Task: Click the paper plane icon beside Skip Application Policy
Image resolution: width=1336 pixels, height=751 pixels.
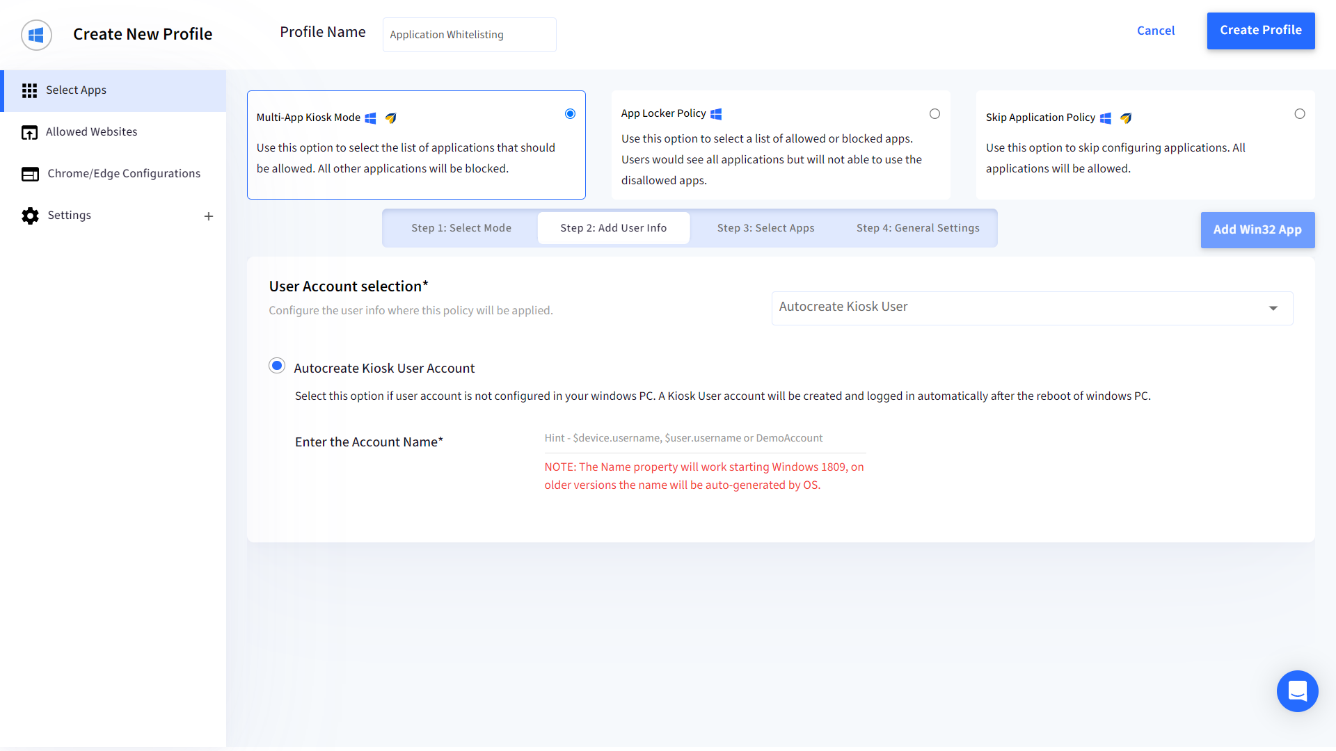Action: (x=1127, y=118)
